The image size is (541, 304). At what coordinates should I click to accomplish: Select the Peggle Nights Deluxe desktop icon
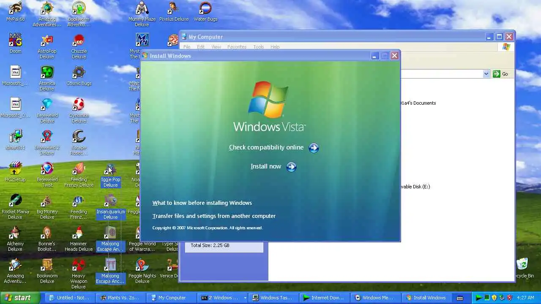click(142, 271)
